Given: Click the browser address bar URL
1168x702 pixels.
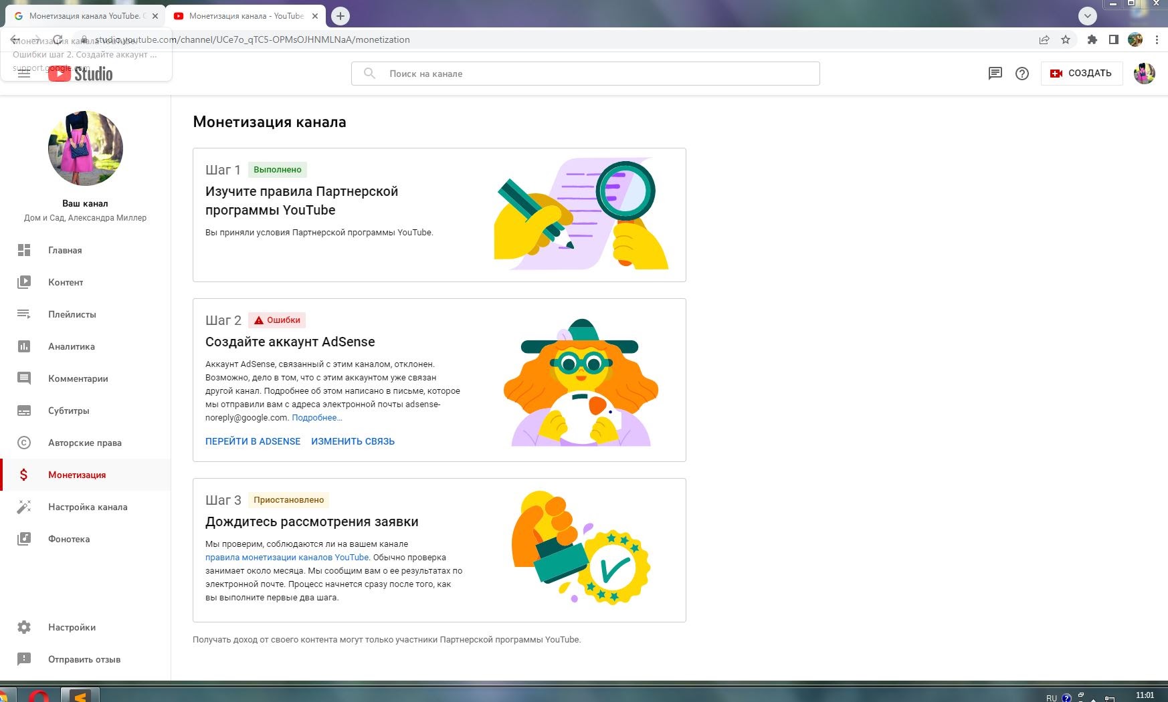Looking at the screenshot, I should [252, 39].
